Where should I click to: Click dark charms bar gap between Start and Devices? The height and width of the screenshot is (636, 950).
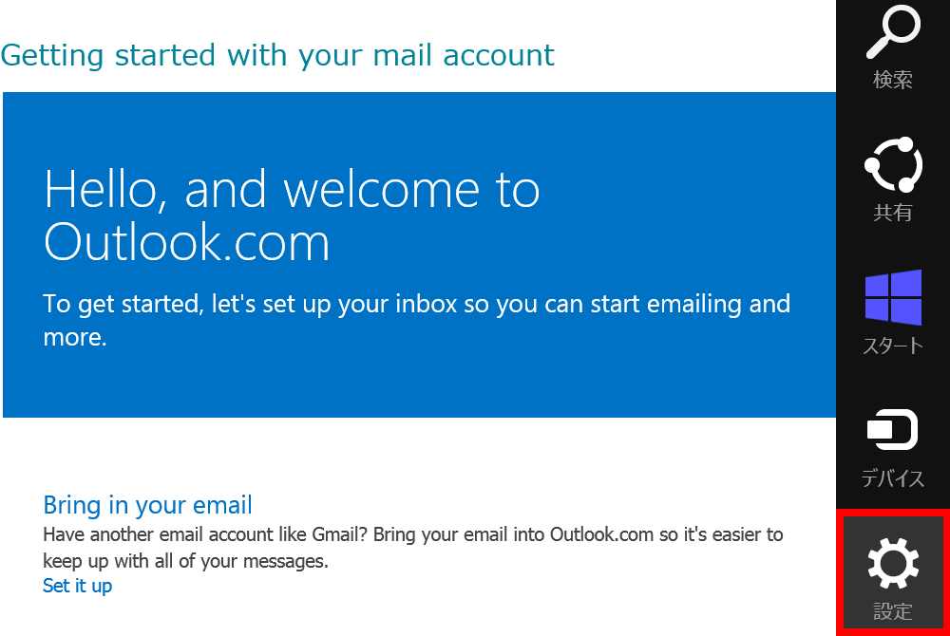pos(893,383)
